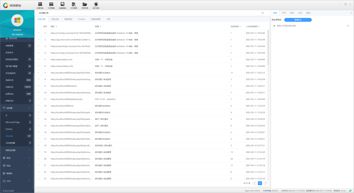Open the Cookies tab
354x193 pixels.
tap(82, 19)
